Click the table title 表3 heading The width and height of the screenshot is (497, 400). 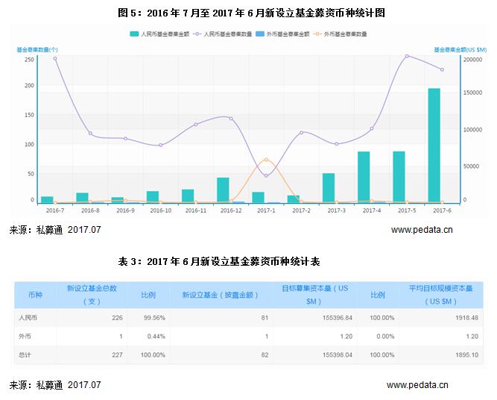[x=219, y=261]
